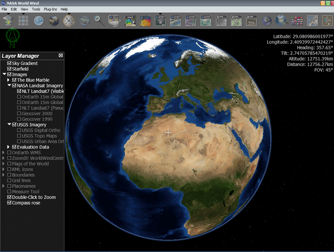Click the purple-toned Landsat toolbar icon

coord(191,21)
